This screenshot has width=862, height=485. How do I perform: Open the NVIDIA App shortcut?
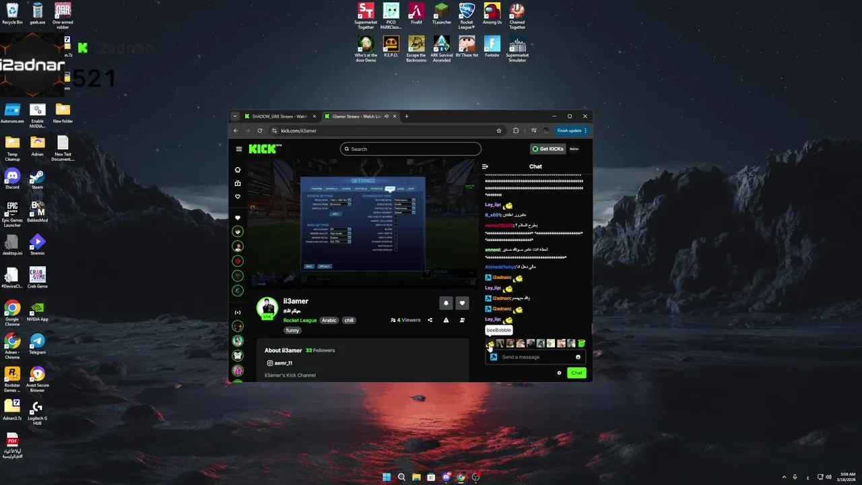[37, 311]
